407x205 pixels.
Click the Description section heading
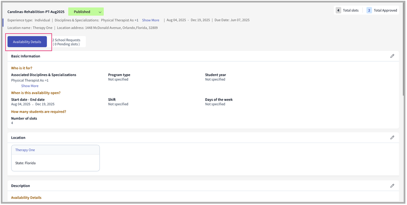[20, 186]
